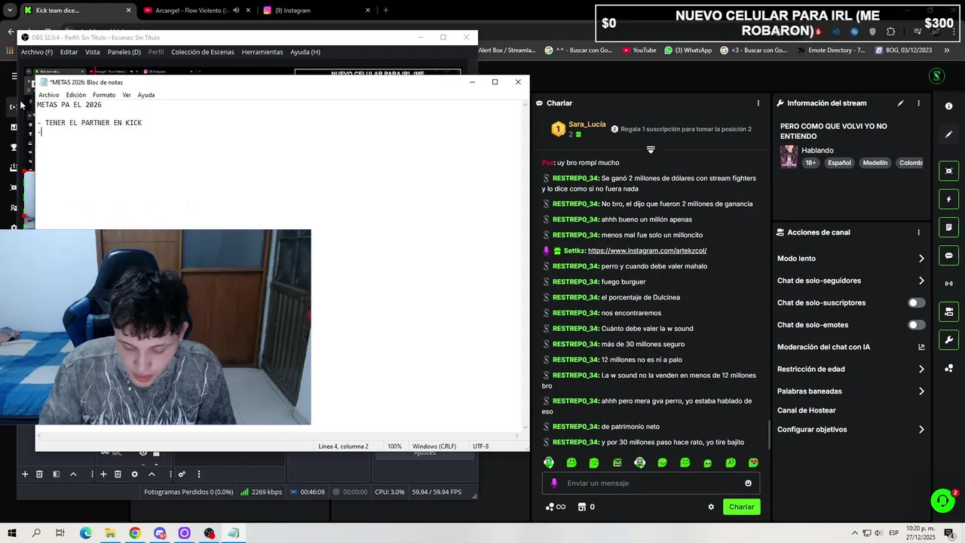
Task: Open Archivo menu in Notepad
Action: pos(49,95)
